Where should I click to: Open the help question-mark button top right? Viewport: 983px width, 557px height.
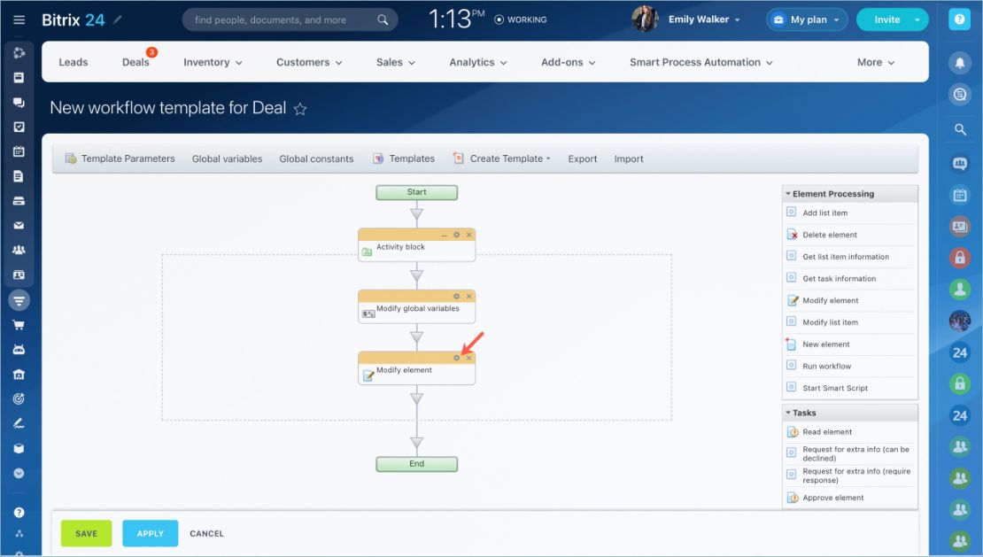[959, 19]
